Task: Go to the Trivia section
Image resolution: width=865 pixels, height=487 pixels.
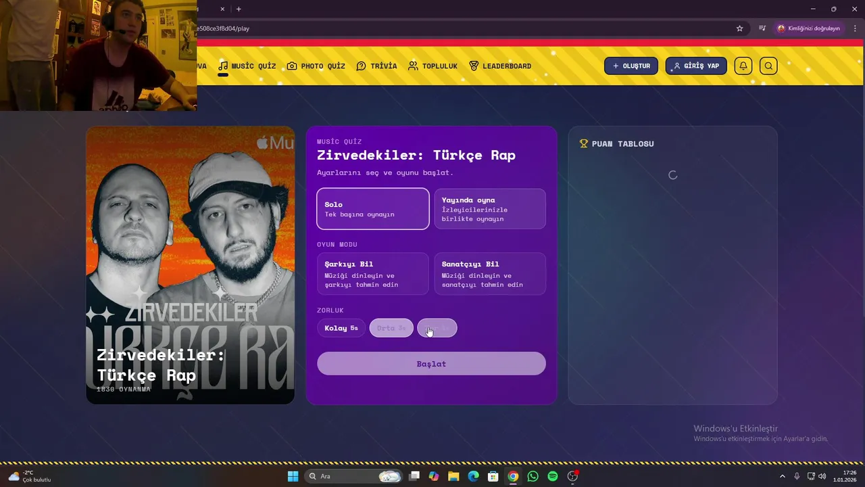Action: (x=376, y=66)
